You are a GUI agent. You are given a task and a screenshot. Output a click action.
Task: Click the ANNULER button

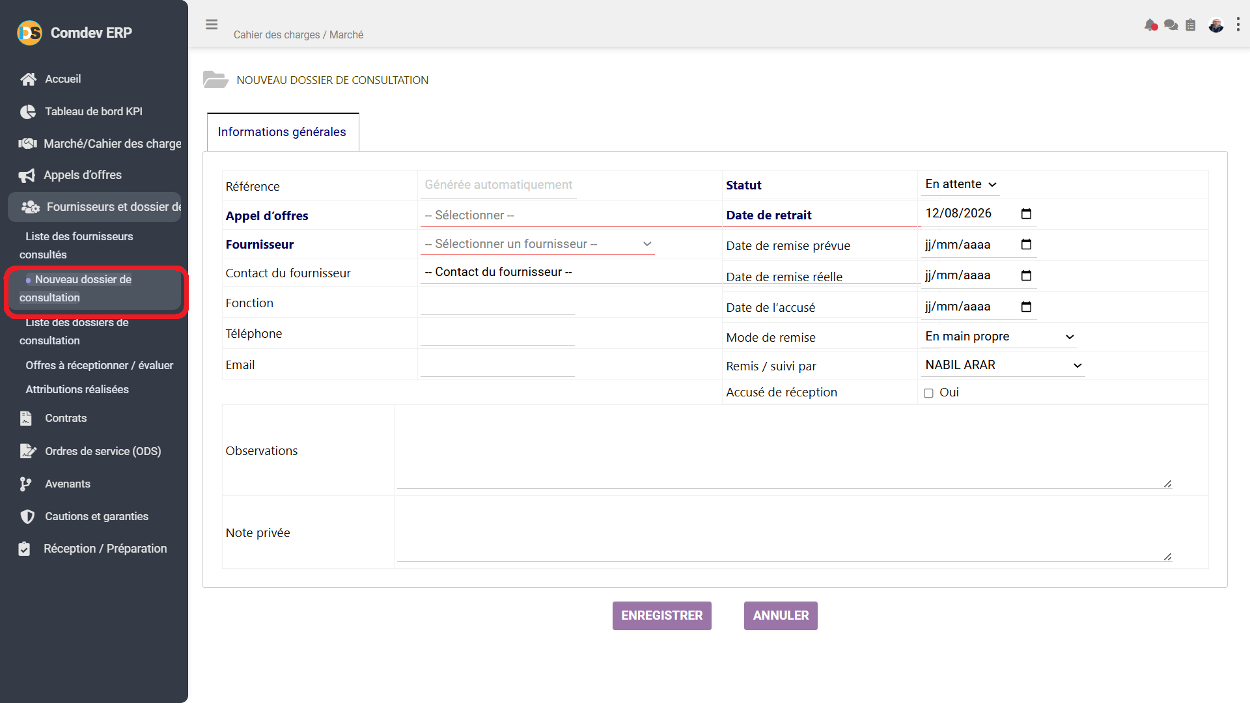pyautogui.click(x=781, y=616)
